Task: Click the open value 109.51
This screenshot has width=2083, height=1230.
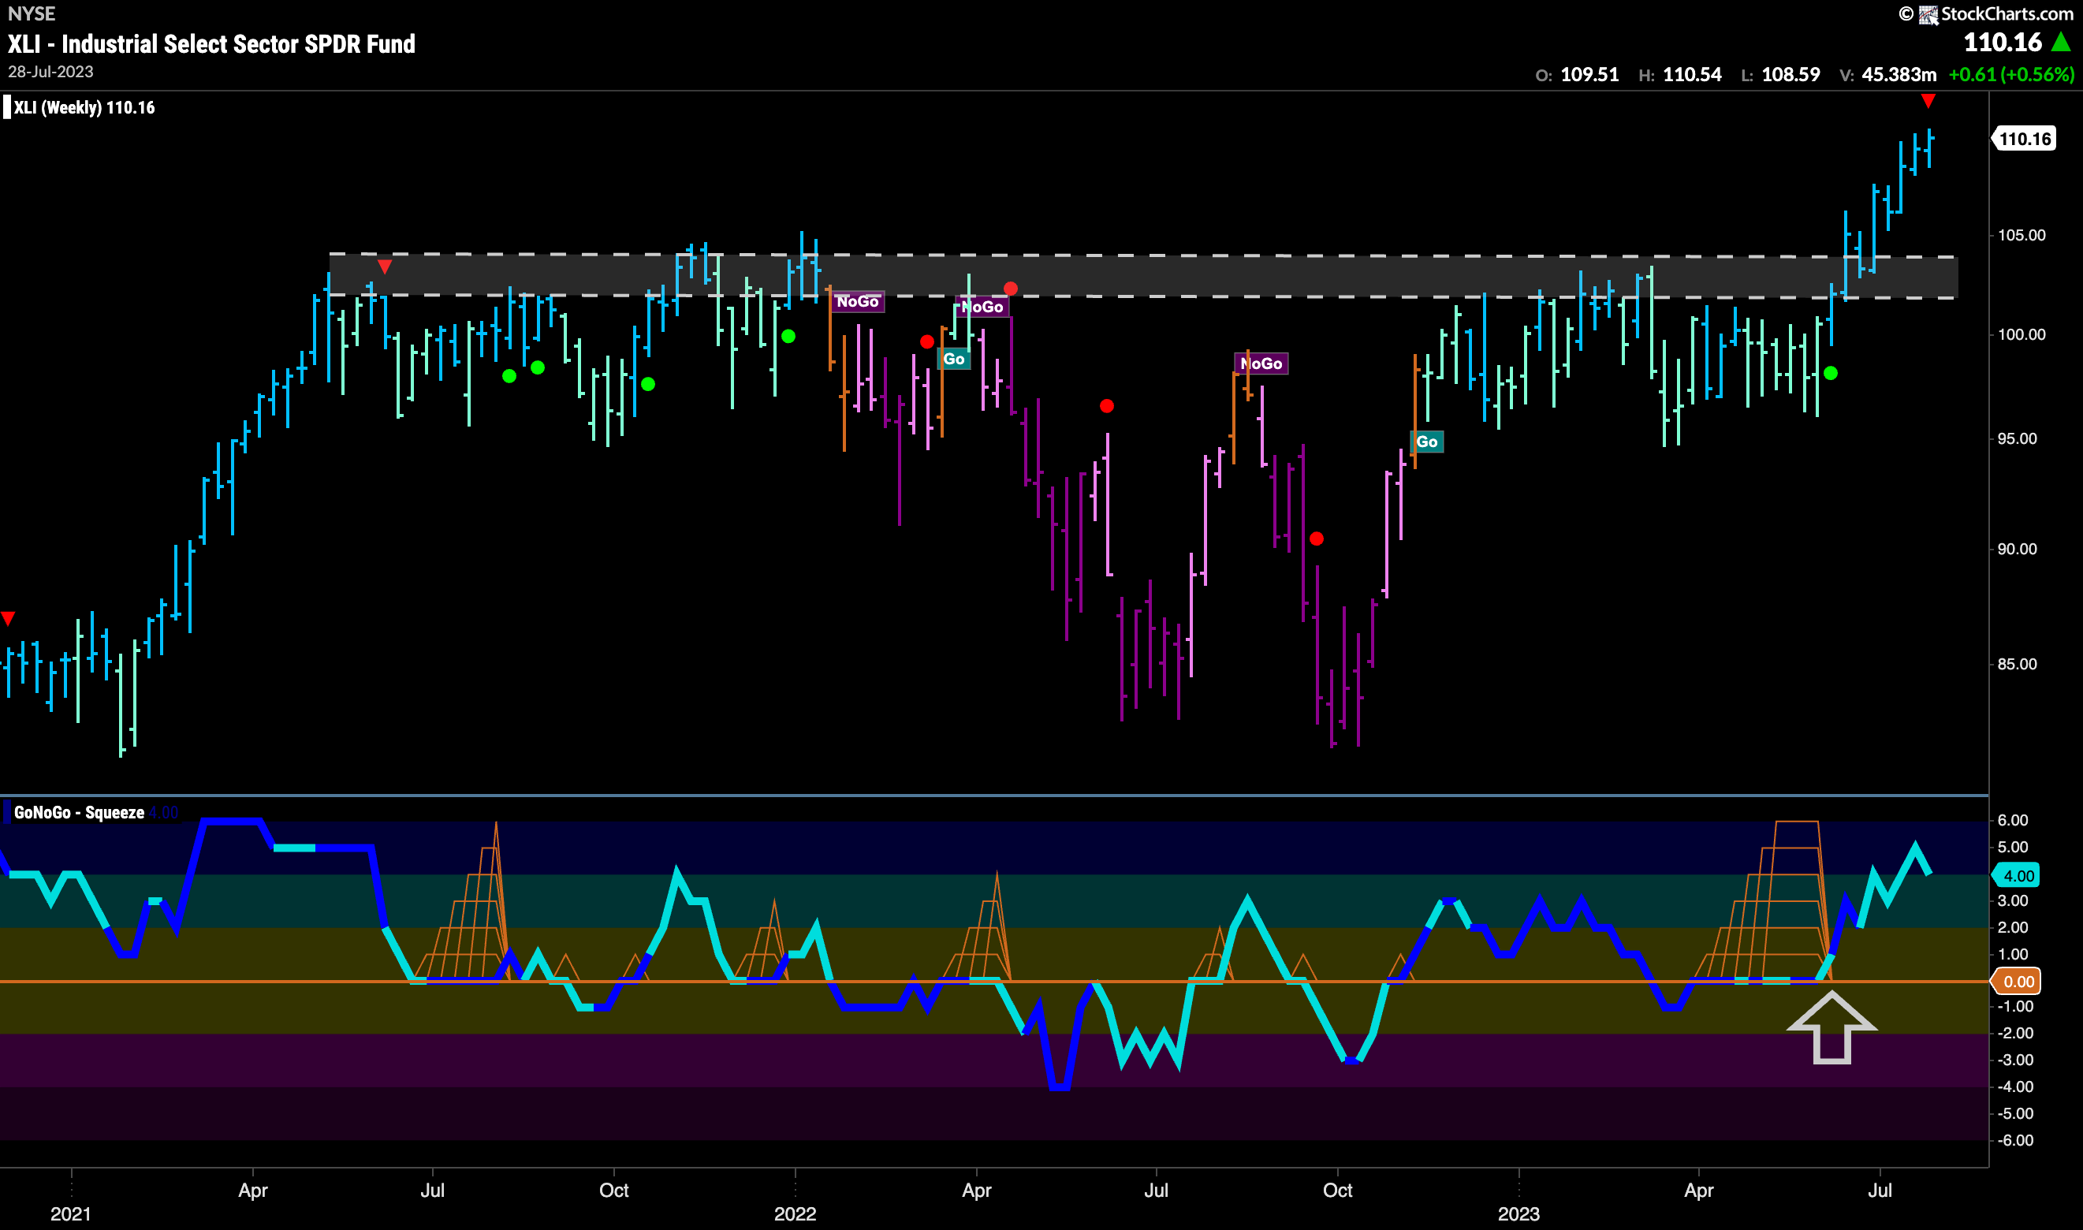Action: tap(1589, 75)
